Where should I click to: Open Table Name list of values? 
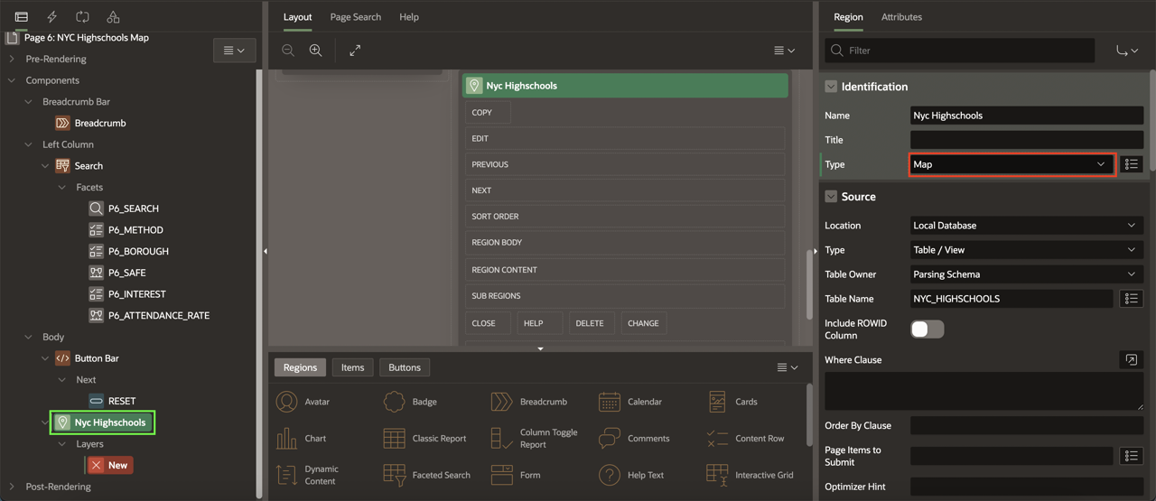point(1131,299)
